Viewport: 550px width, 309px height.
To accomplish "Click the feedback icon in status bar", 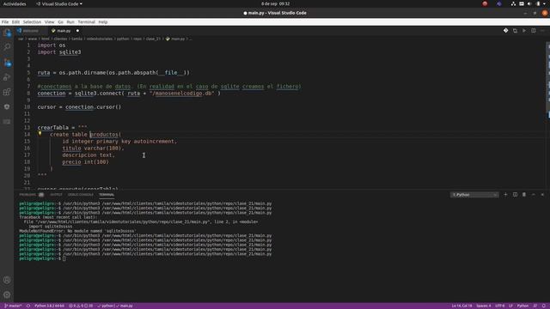I will point(535,306).
